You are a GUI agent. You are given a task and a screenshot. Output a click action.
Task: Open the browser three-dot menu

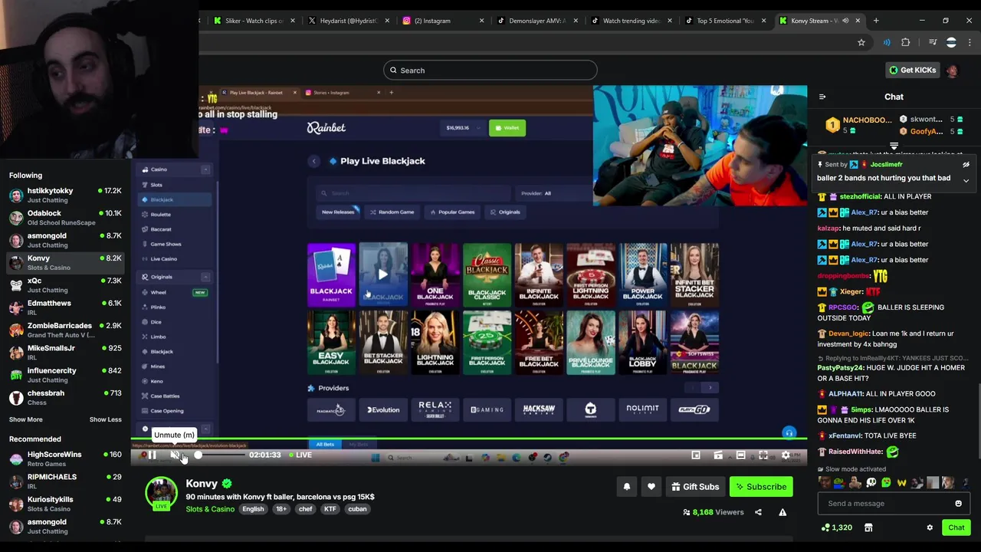point(970,42)
